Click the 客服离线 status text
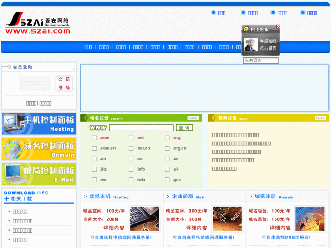 click(268, 41)
